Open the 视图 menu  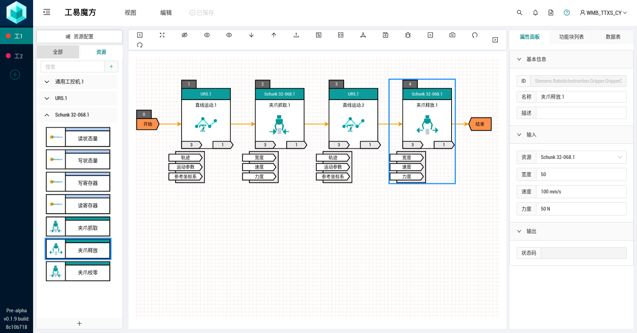130,13
